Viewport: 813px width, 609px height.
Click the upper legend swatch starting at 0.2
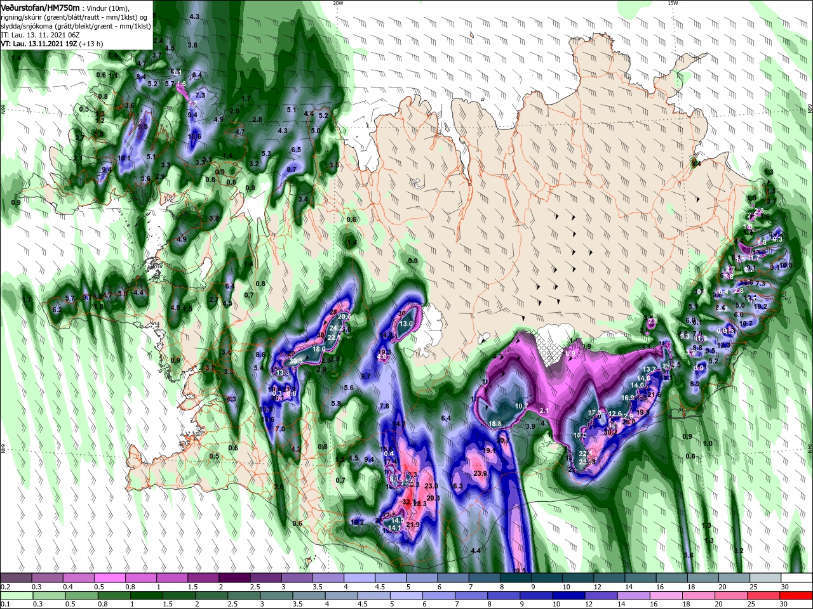click(16, 578)
